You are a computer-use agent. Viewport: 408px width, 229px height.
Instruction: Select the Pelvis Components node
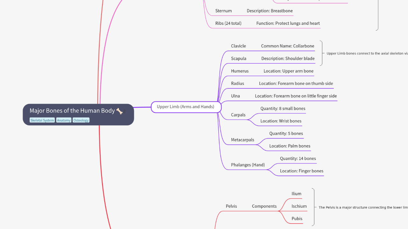(264, 206)
